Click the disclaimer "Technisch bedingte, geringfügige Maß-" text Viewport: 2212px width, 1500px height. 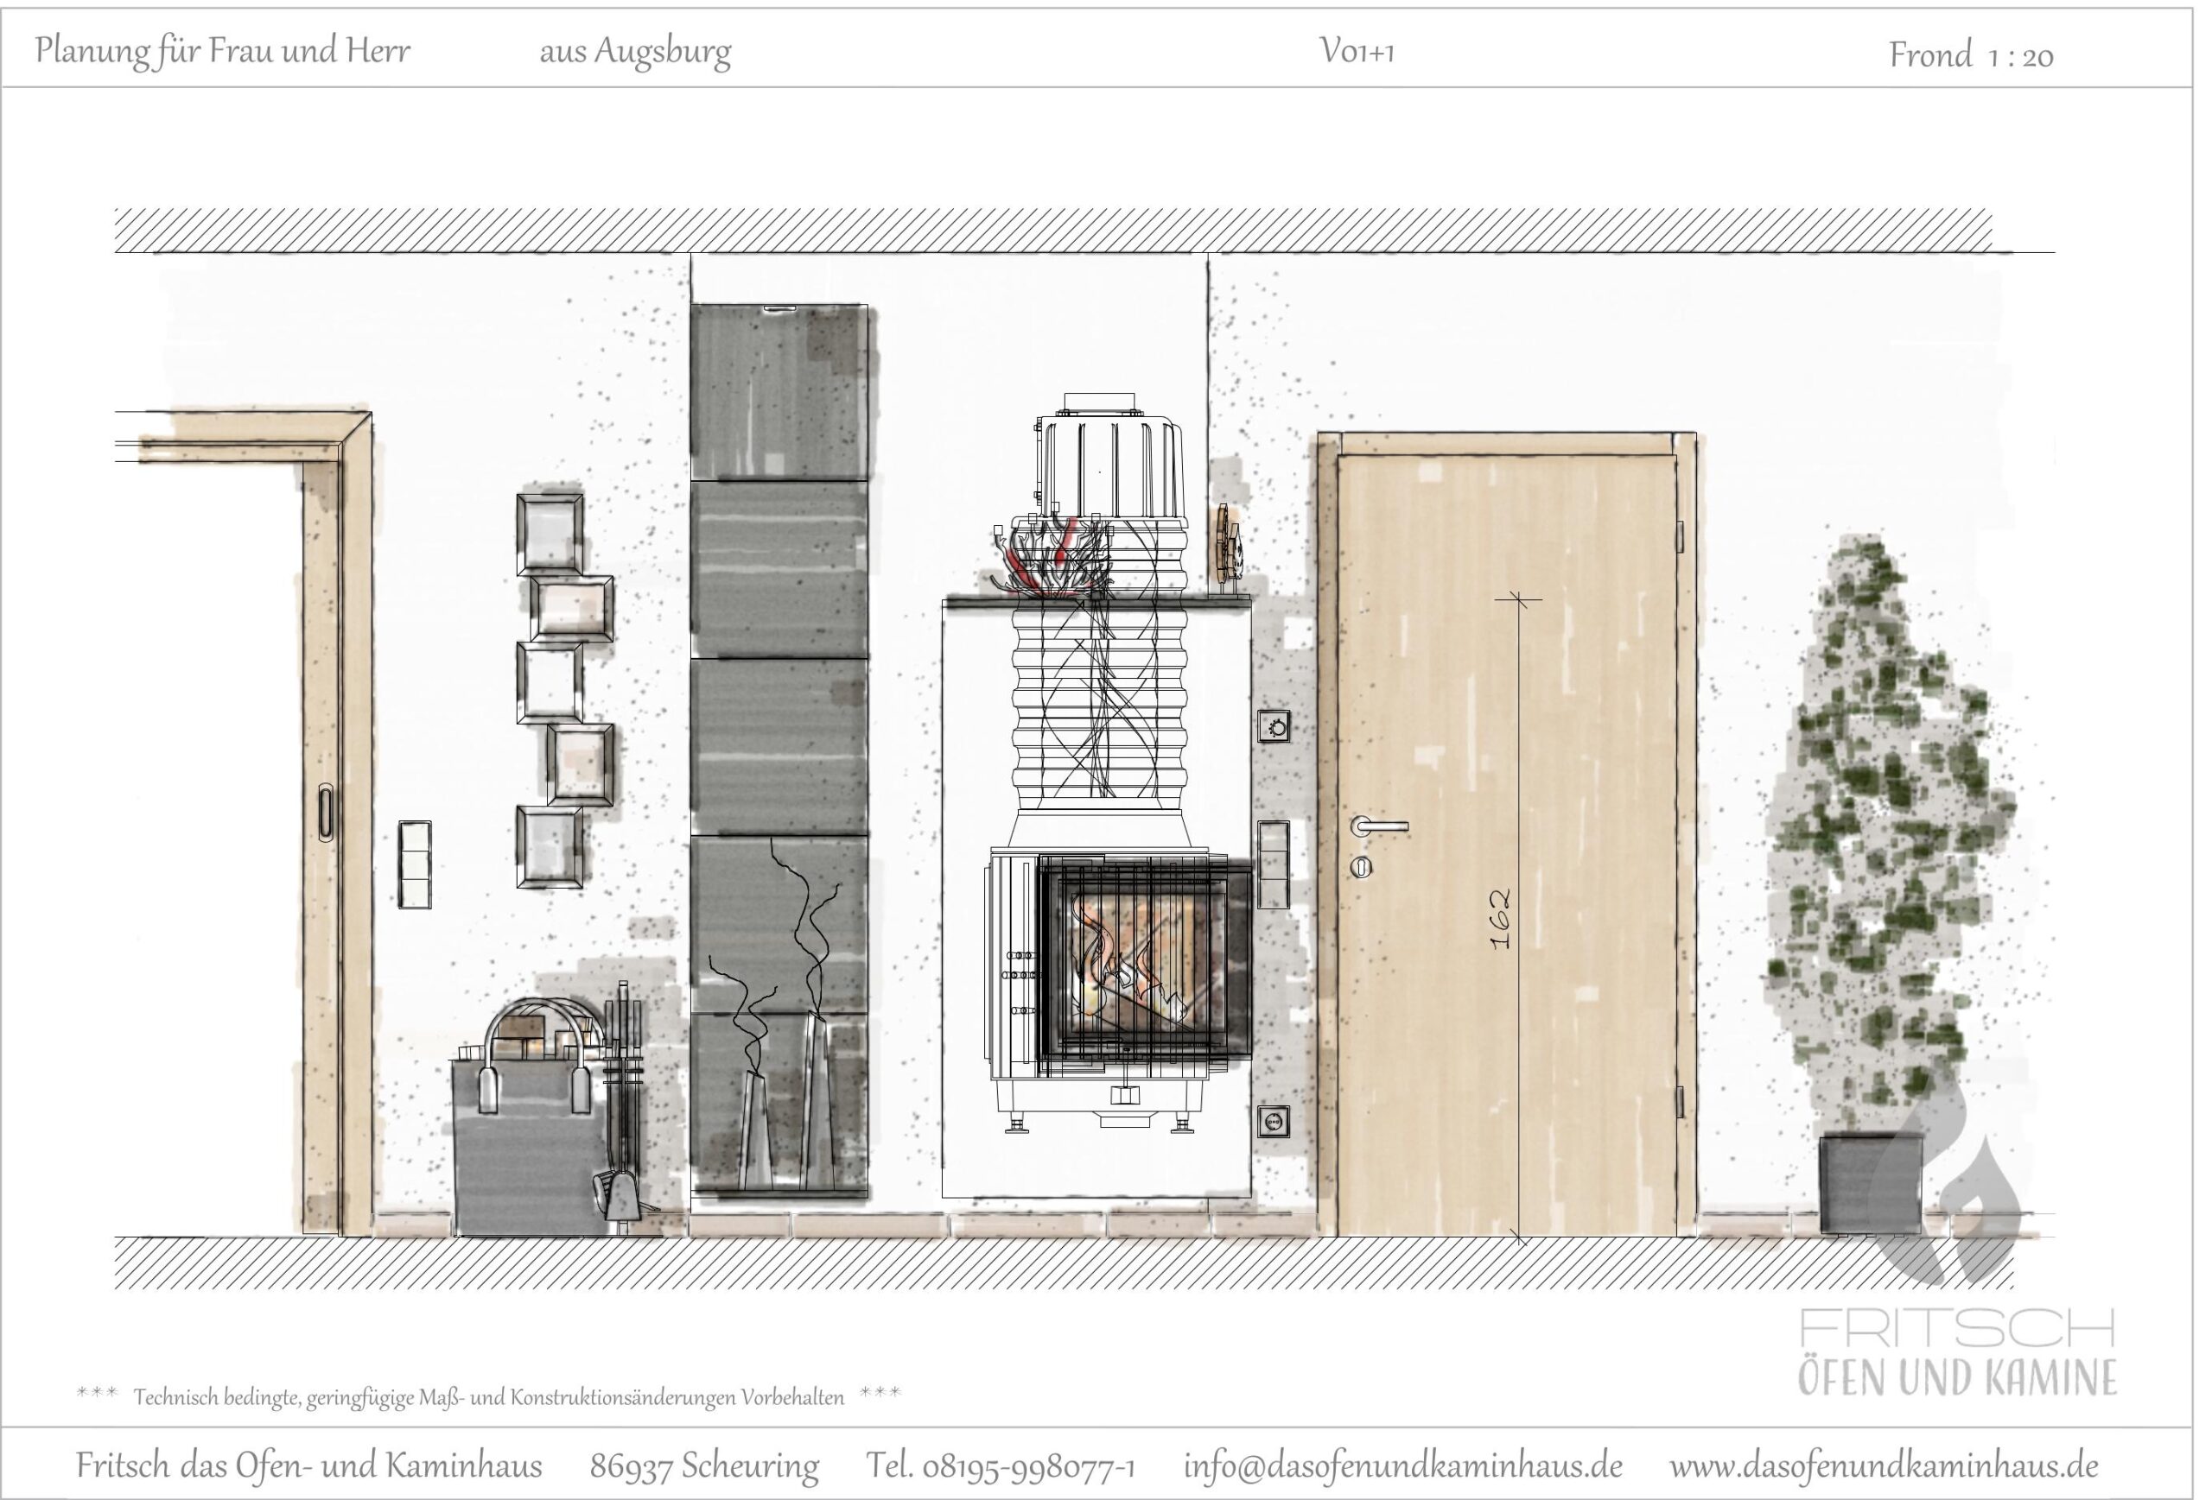300,1397
